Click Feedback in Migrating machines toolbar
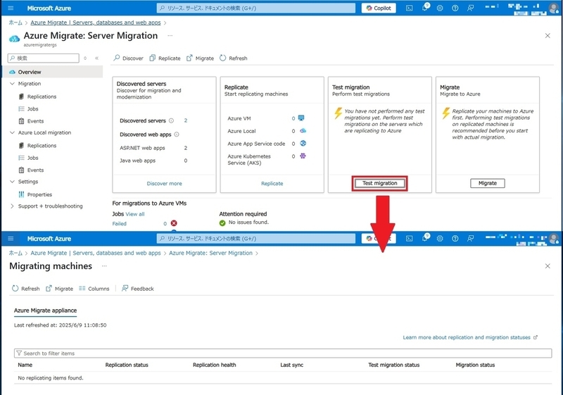Image resolution: width=563 pixels, height=395 pixels. [x=138, y=289]
